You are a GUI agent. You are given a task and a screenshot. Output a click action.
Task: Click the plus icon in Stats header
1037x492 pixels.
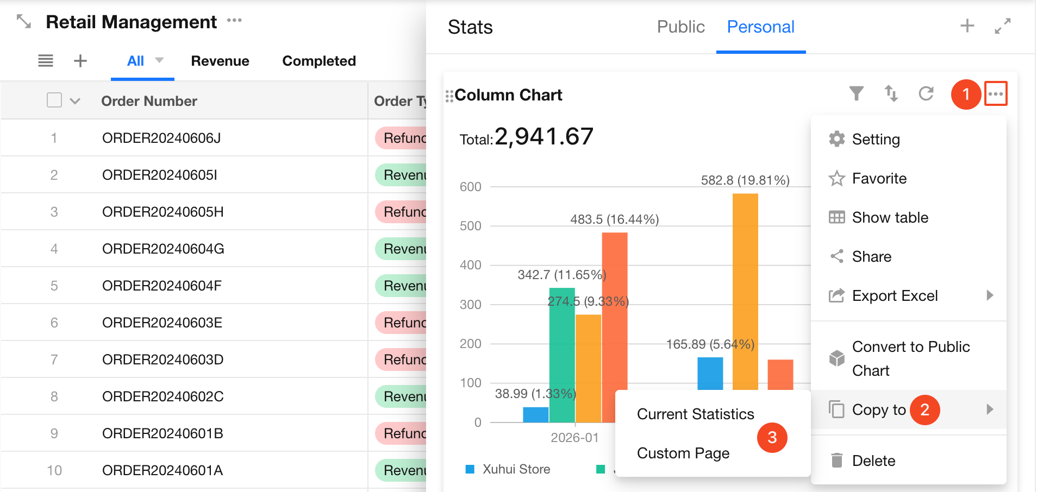(967, 26)
